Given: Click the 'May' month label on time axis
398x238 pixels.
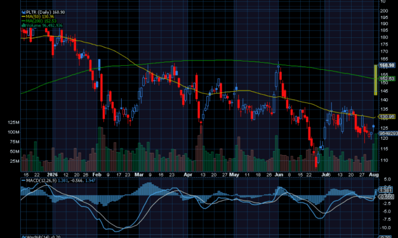Looking at the screenshot, I should [x=234, y=175].
